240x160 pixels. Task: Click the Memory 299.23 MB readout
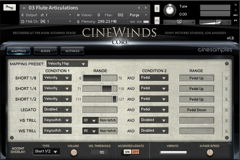click(107, 22)
